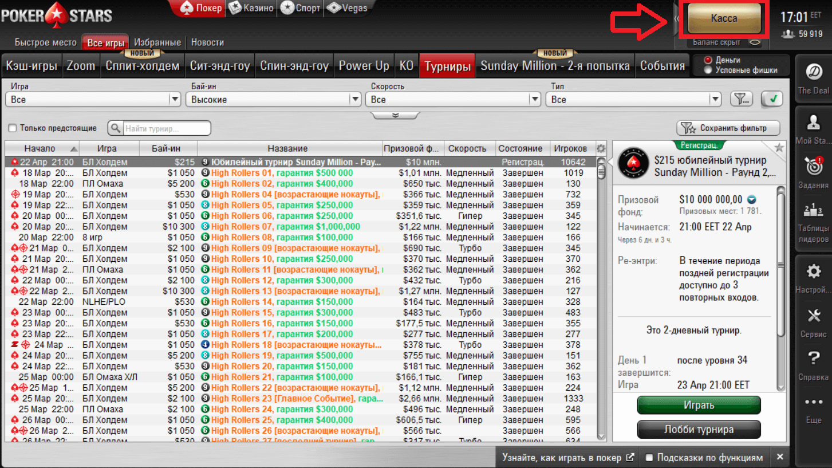The height and width of the screenshot is (468, 832).
Task: Enable Только предстоящие checkbox
Action: tap(13, 128)
